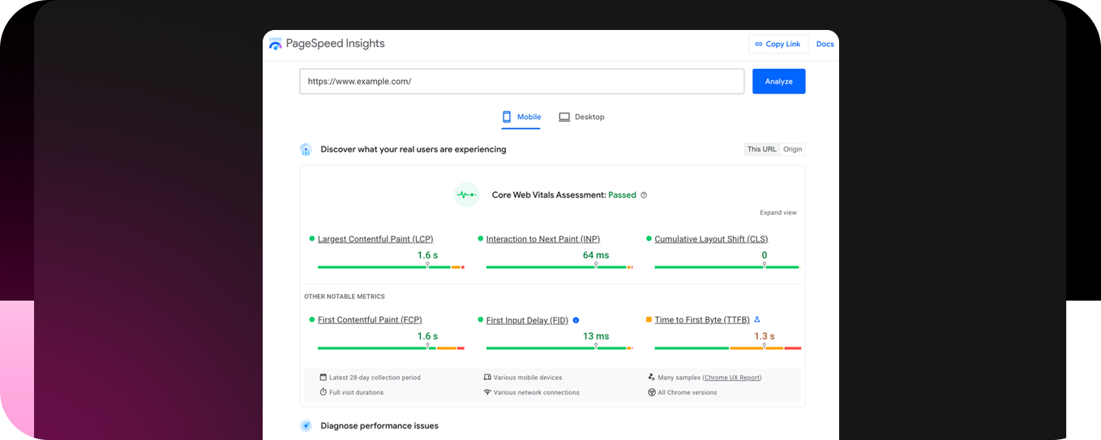Click the Discover what your real users heading

click(413, 149)
